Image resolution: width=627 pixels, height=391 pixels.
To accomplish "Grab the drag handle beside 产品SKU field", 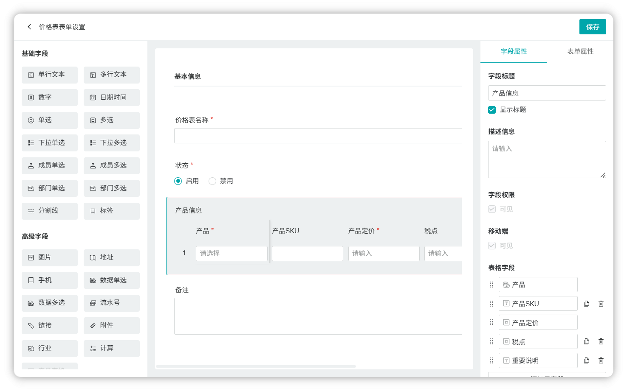I will 491,304.
